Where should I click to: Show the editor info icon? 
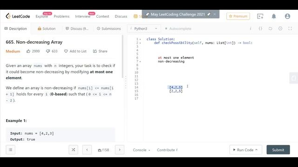(x=251, y=29)
